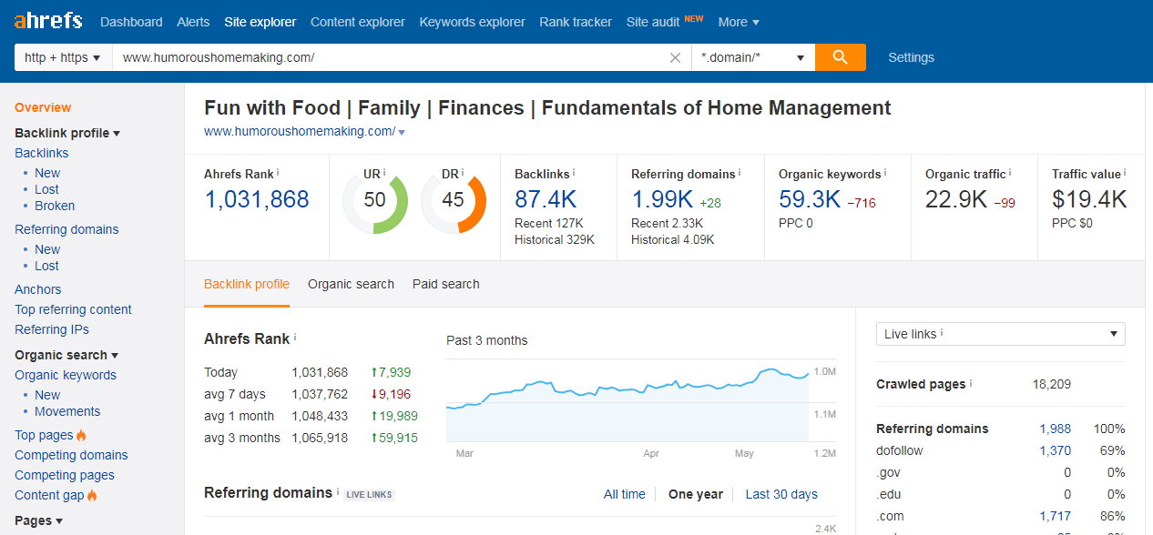Open Anchors in the sidebar
The width and height of the screenshot is (1153, 535).
tap(38, 289)
